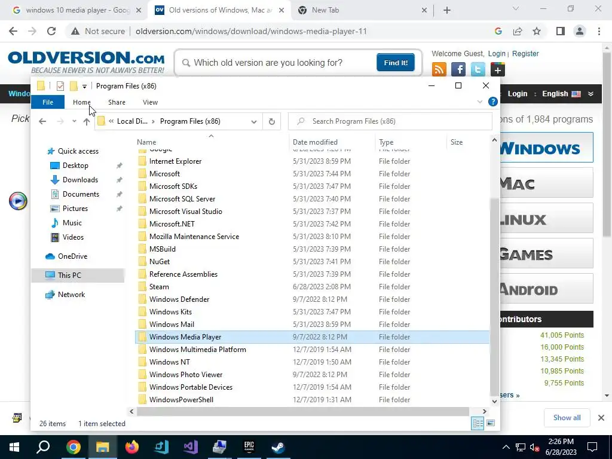
Task: Click the Explorer Back arrow button
Action: tap(42, 121)
